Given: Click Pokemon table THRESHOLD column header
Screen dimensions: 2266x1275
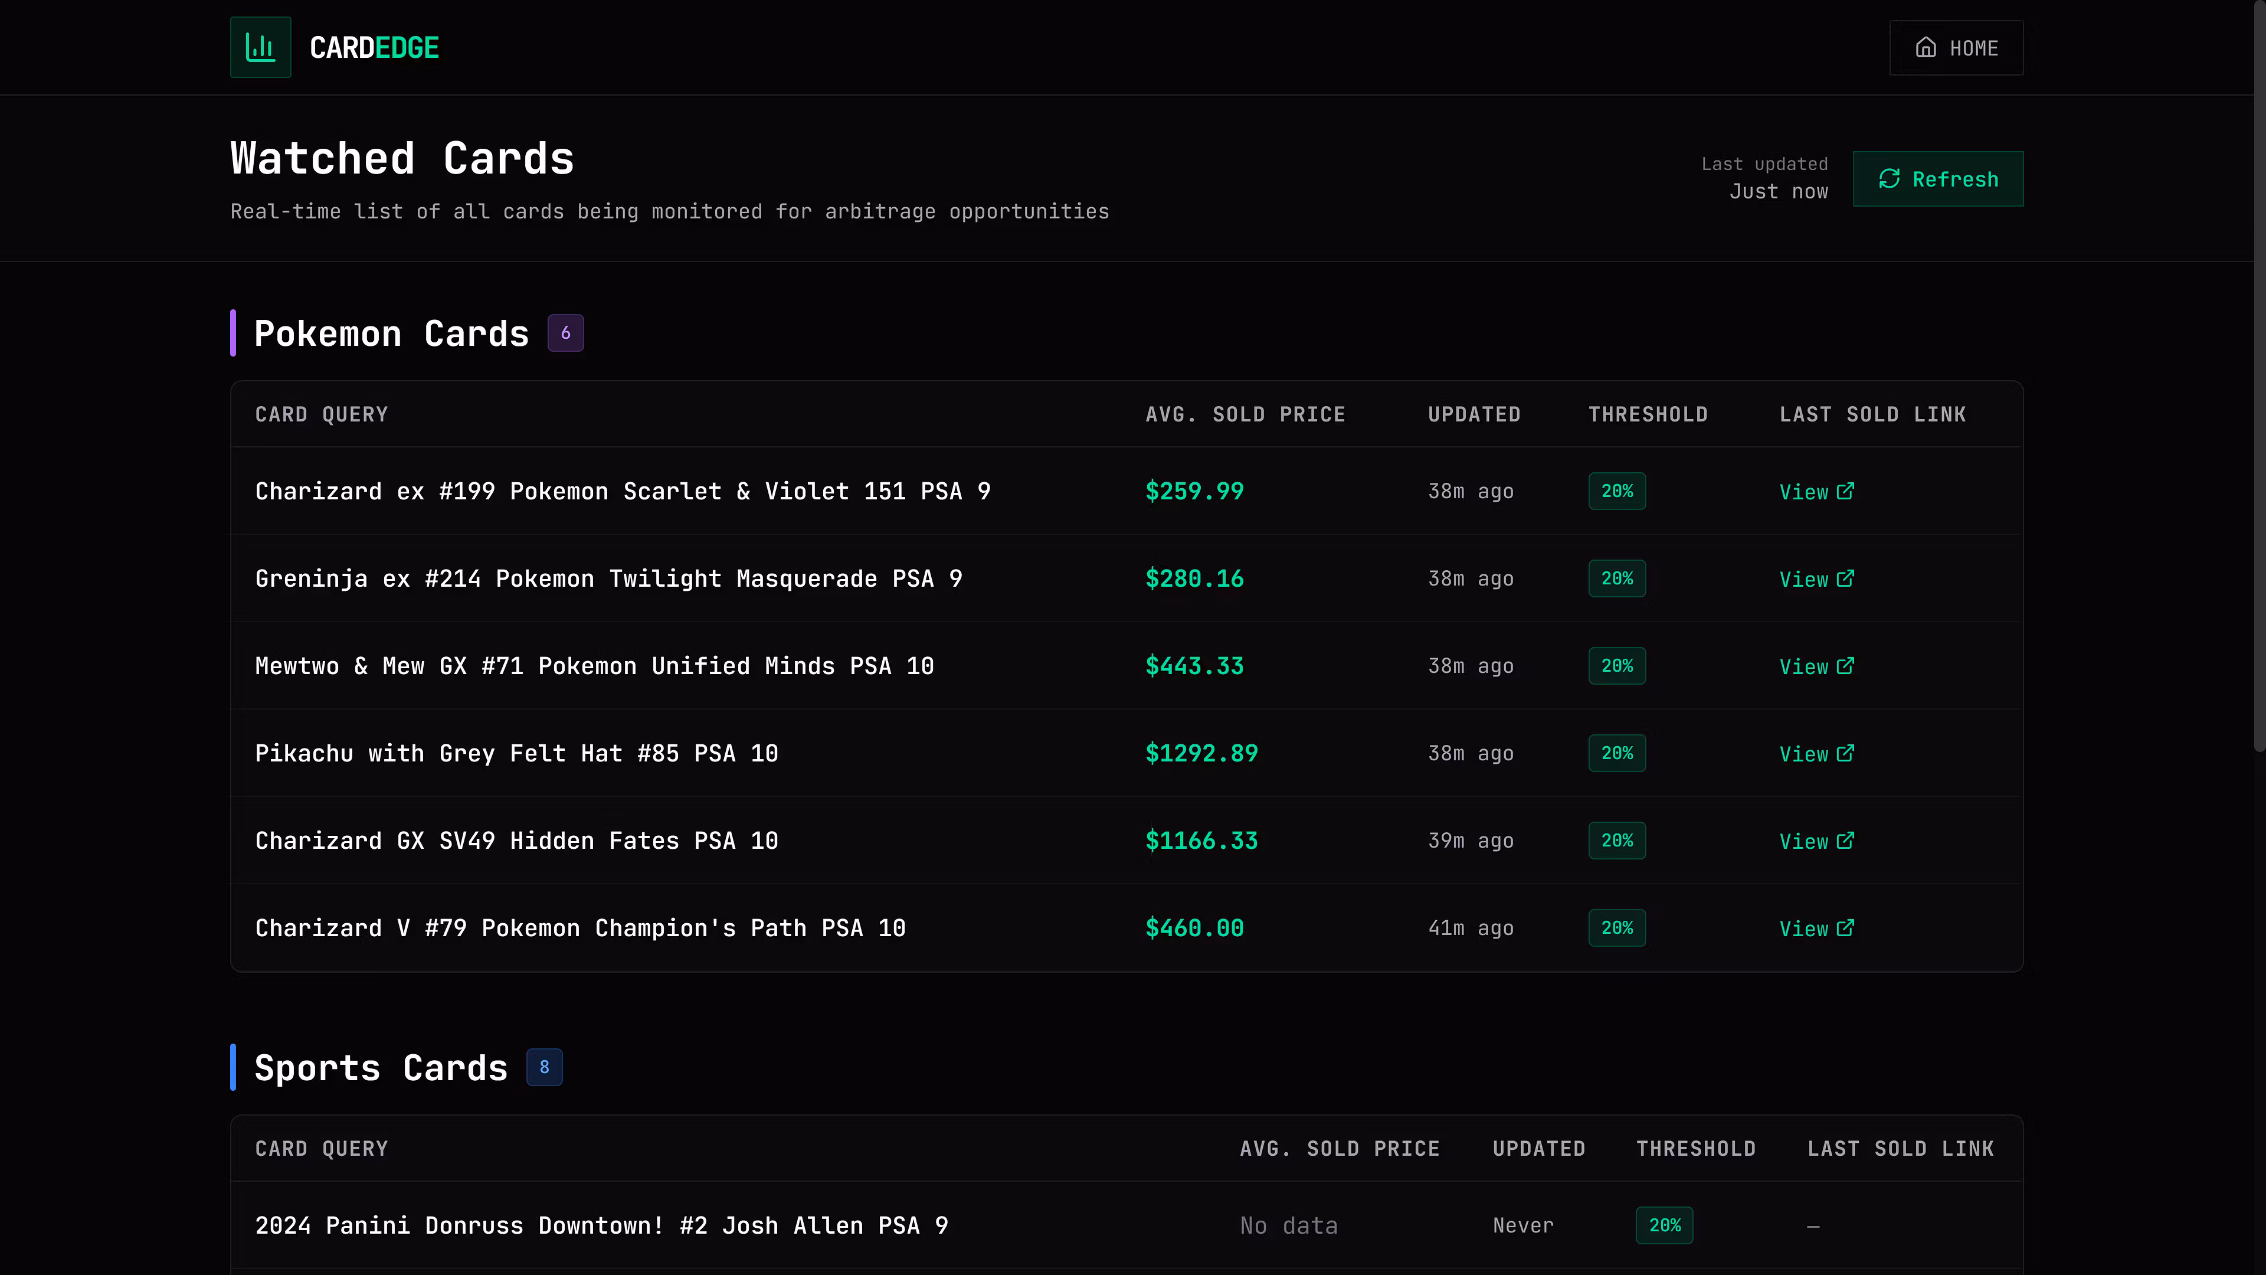Looking at the screenshot, I should [x=1649, y=414].
